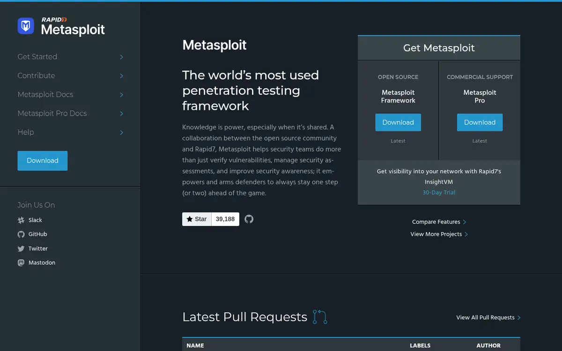Click the pull request icon by heading
This screenshot has height=351, width=562.
coord(320,317)
